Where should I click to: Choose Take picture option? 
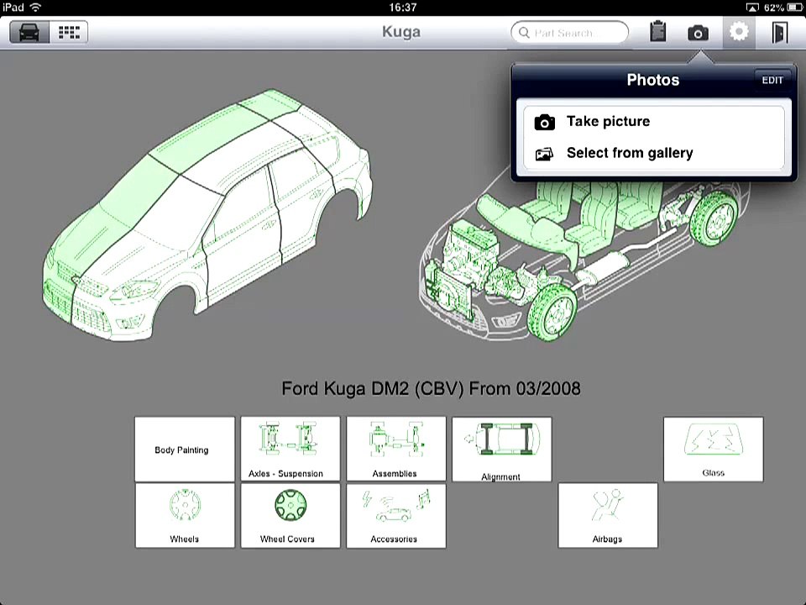coord(654,122)
